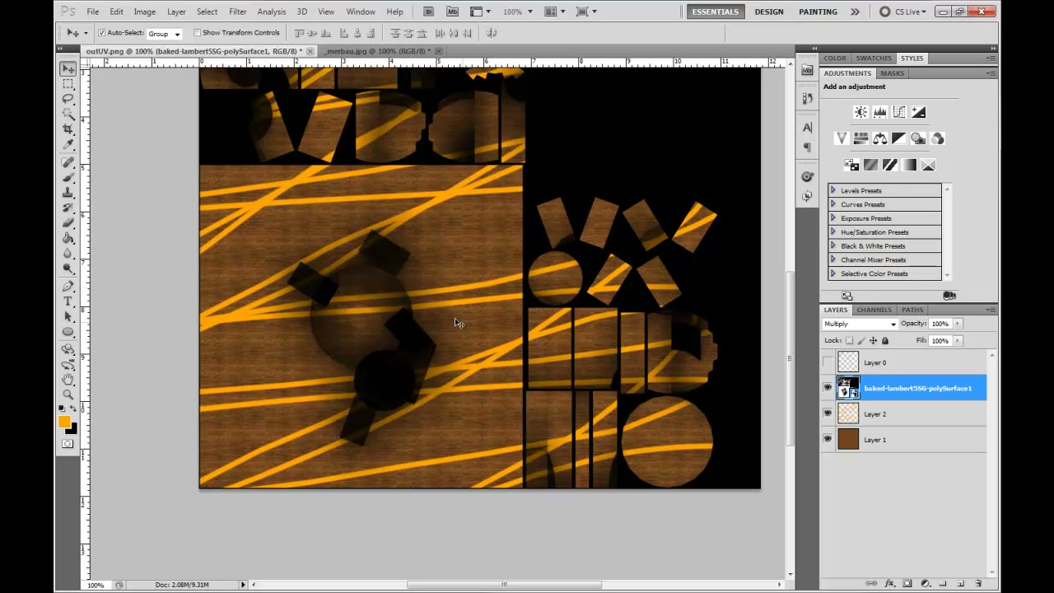Image resolution: width=1054 pixels, height=593 pixels.
Task: Open the layer blending mode dropdown (Multiply)
Action: tap(860, 324)
